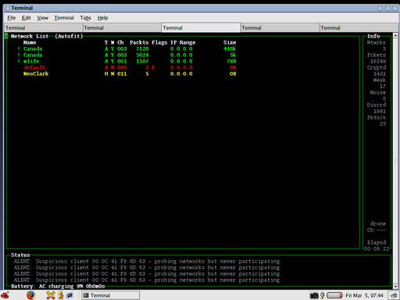Select the Canada network with 7120 packets
Image resolution: width=400 pixels, height=300 pixels.
[x=127, y=48]
